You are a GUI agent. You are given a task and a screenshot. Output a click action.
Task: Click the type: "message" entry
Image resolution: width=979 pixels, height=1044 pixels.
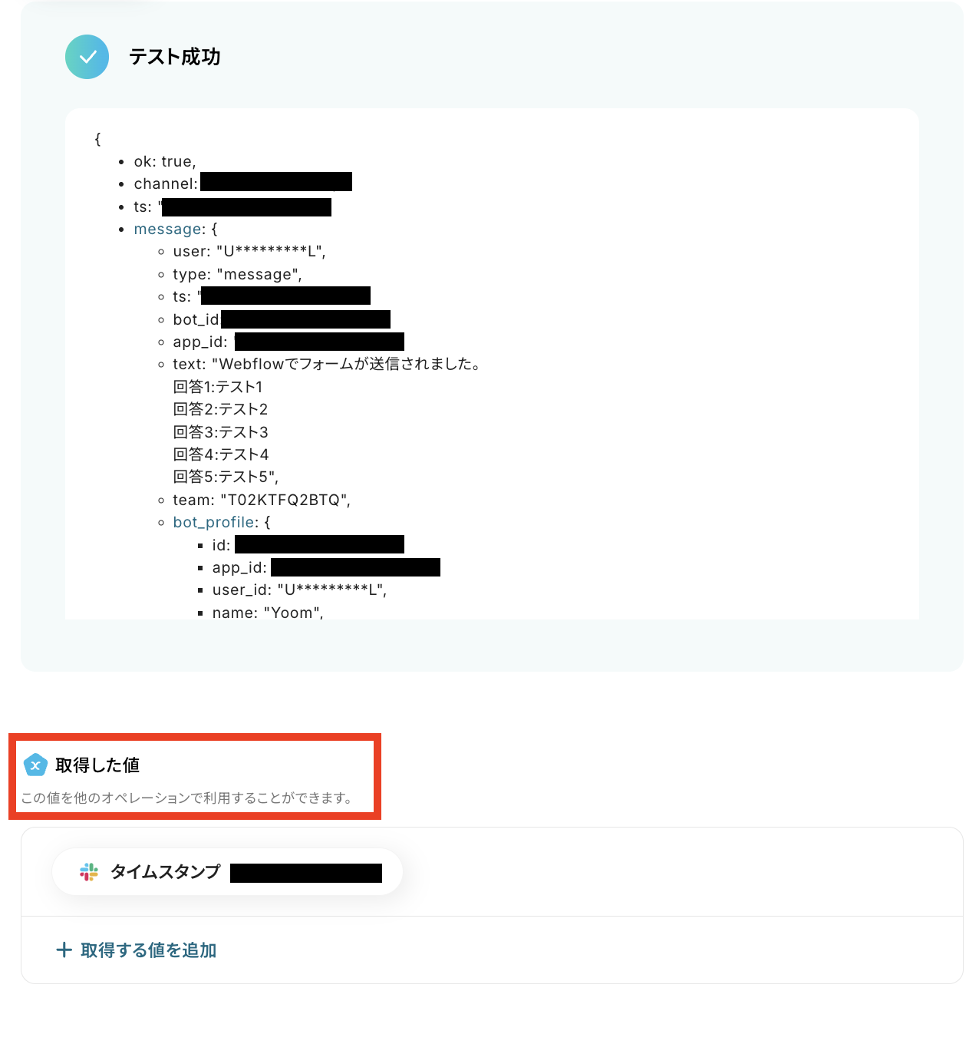237,274
